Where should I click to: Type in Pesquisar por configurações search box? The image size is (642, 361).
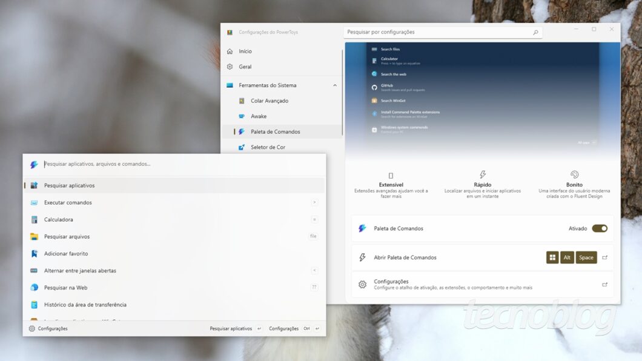coord(436,32)
